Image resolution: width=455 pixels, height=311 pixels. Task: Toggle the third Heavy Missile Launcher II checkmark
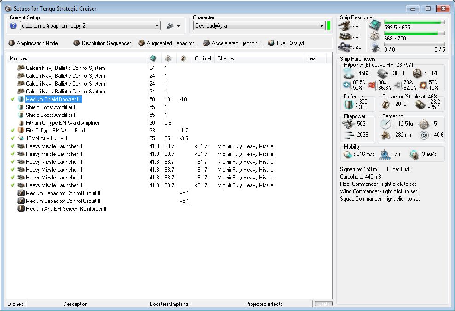tap(12, 162)
